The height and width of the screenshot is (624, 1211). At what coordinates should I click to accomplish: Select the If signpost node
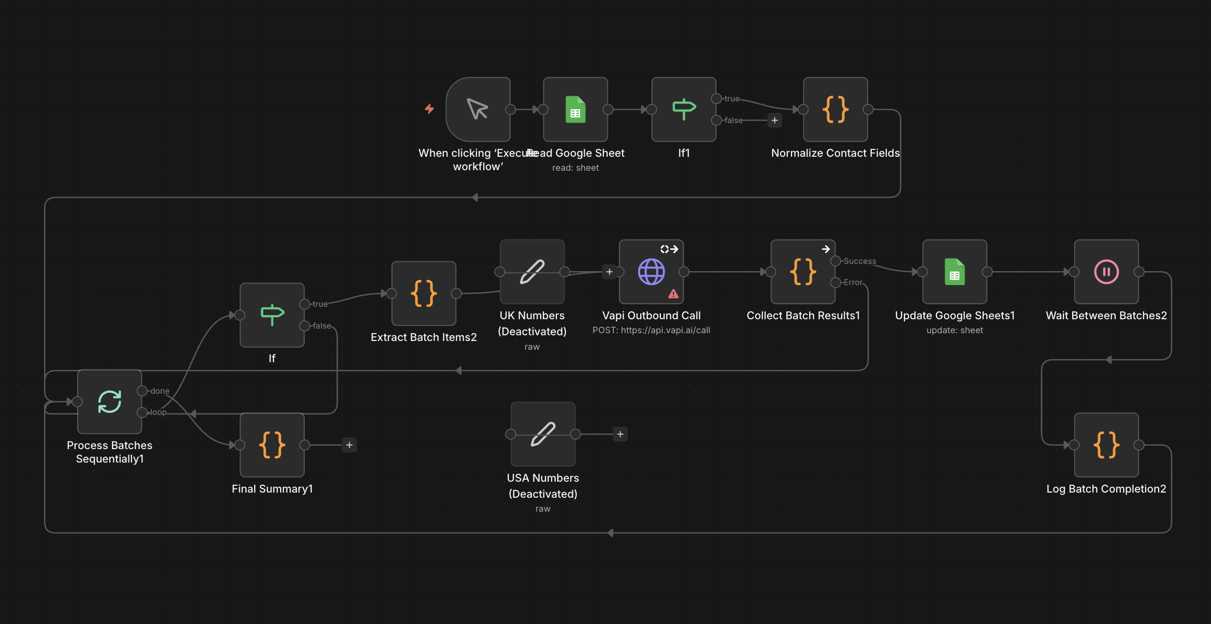272,315
